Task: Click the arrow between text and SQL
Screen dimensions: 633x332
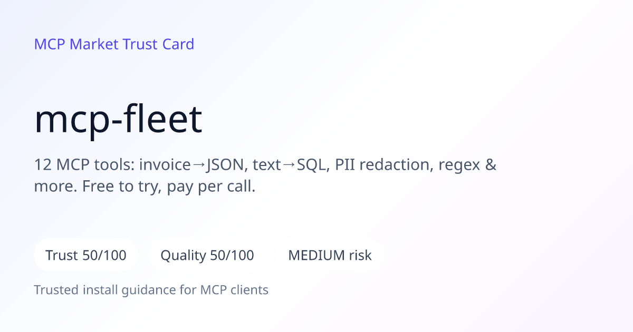Action: click(289, 165)
